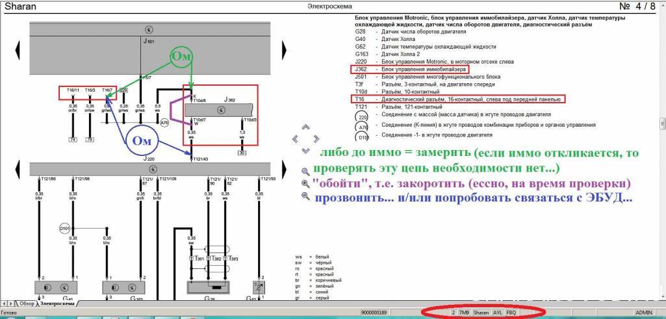Click the A76 connection circle on diagram

(165, 121)
